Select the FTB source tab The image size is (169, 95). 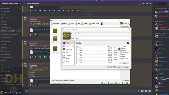[x=68, y=52]
